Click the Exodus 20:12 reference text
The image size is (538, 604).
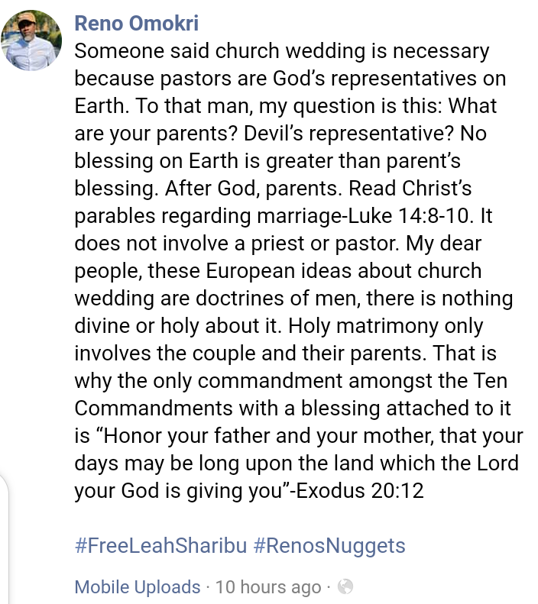360,490
